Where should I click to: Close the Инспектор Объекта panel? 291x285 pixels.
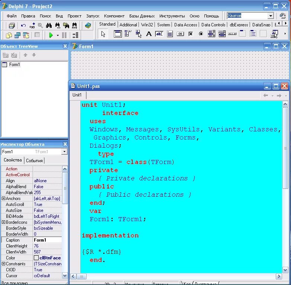(65, 144)
